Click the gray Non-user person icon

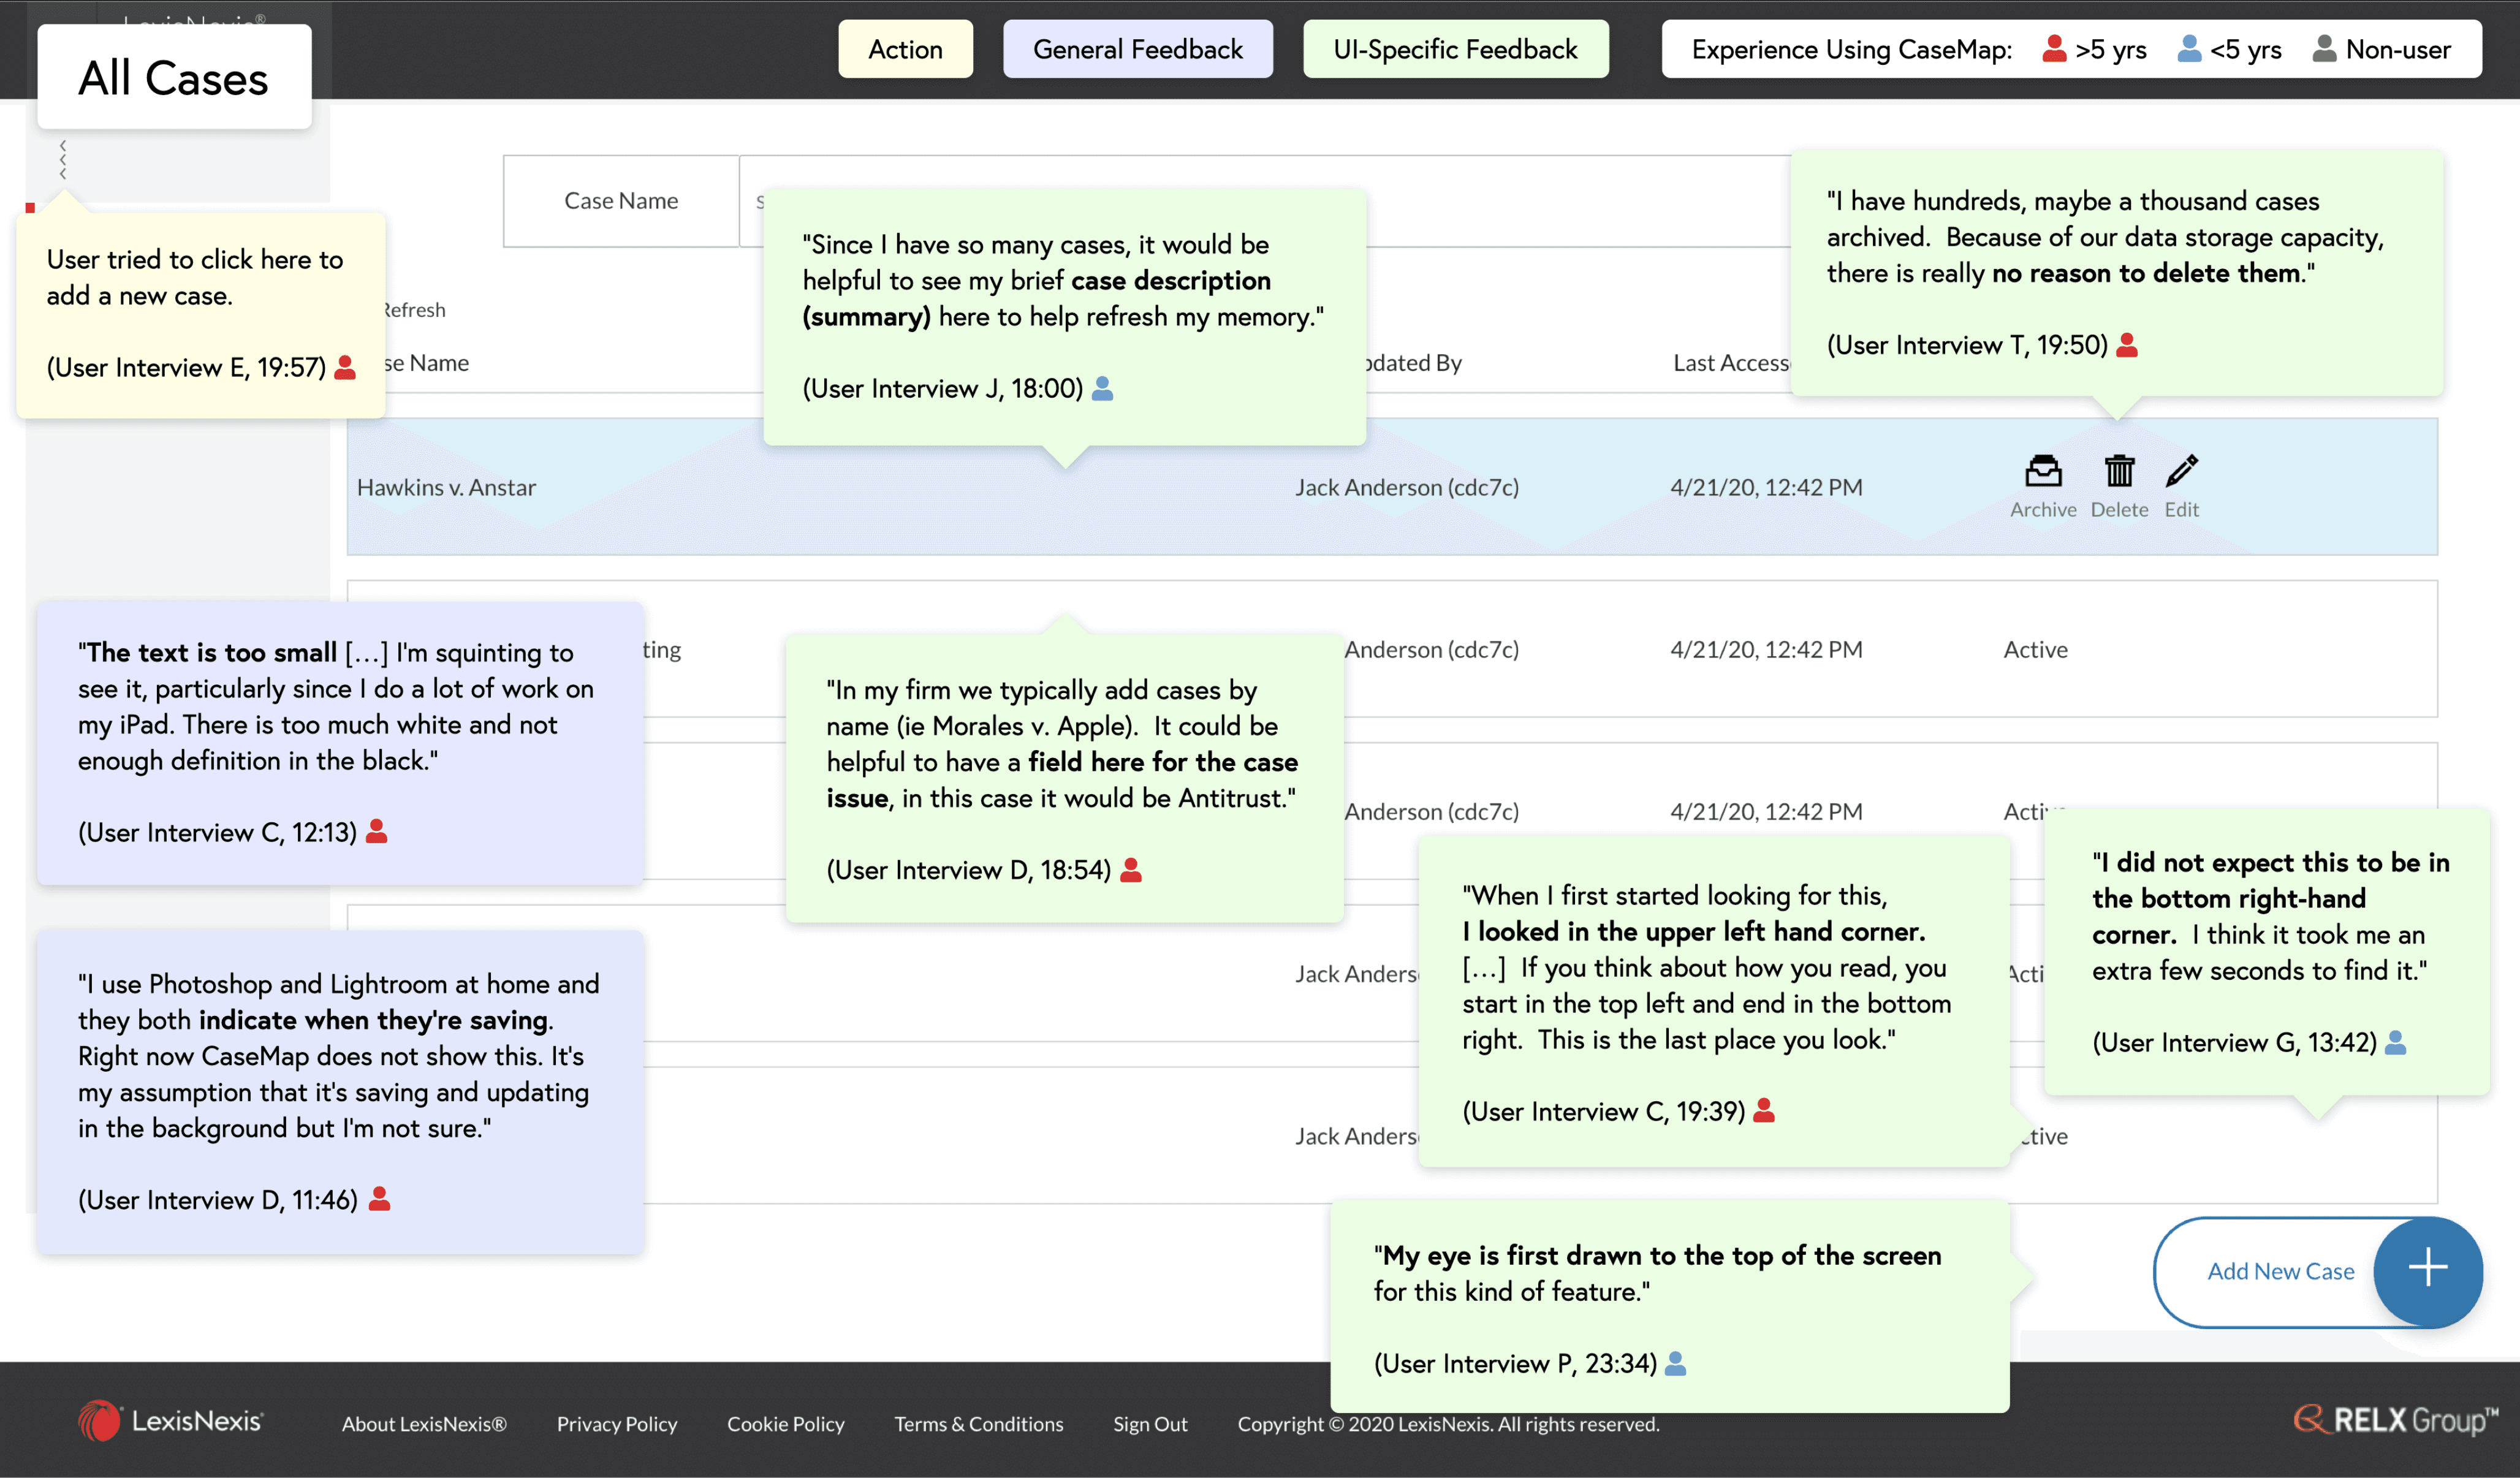pos(2324,49)
